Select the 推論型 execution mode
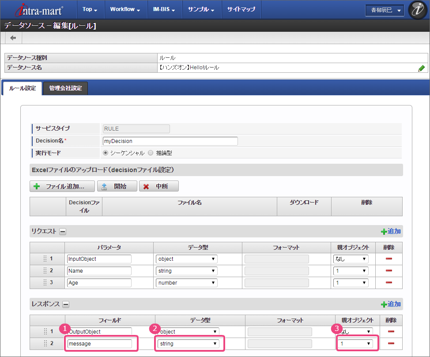This screenshot has width=430, height=357. tap(151, 153)
